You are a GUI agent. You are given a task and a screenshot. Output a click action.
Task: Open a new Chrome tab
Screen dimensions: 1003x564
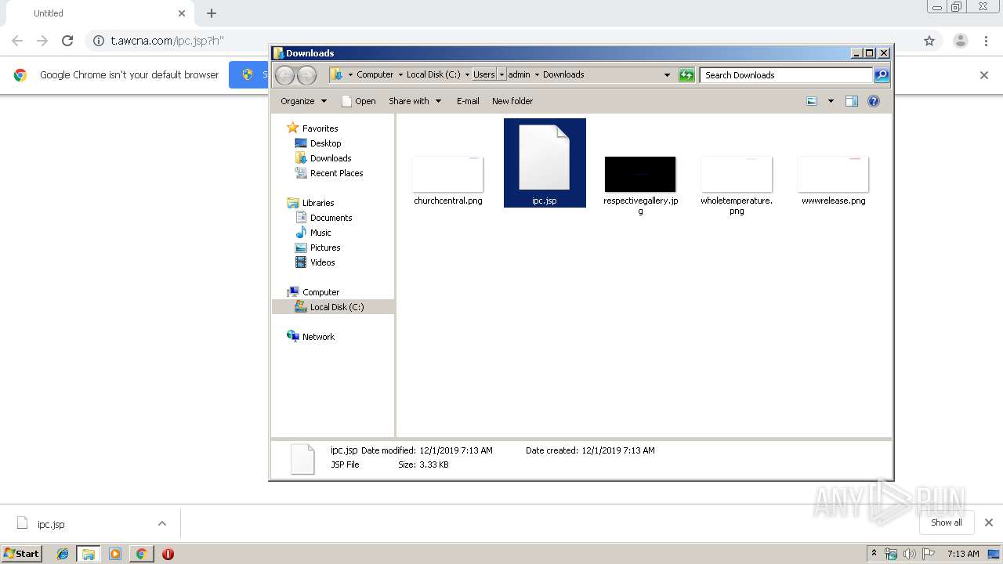(212, 13)
